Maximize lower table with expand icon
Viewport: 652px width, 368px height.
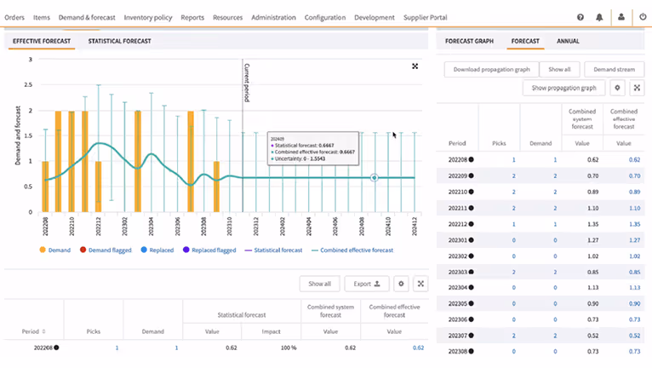pyautogui.click(x=420, y=284)
